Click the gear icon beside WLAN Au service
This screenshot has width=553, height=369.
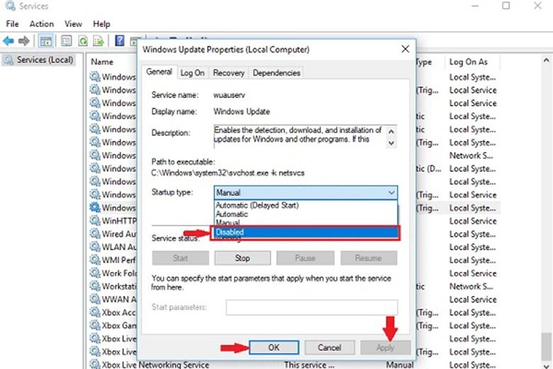(94, 247)
